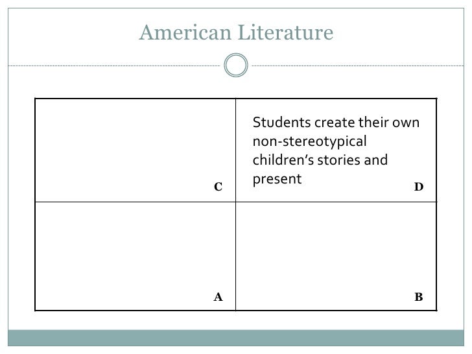Click the quadrant label A

click(218, 298)
